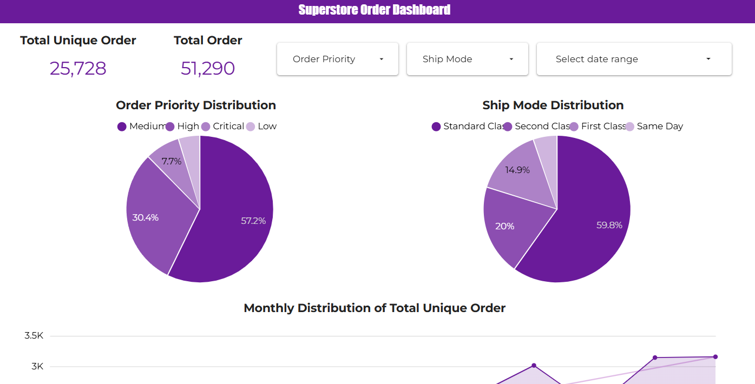Click the Second Class legend dot
This screenshot has height=384, width=755.
point(507,126)
